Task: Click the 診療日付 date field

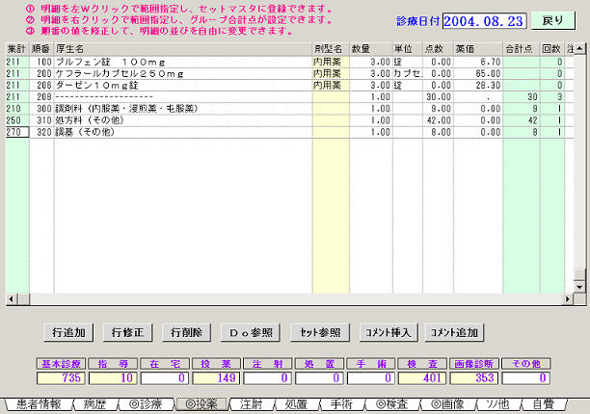Action: pos(485,20)
